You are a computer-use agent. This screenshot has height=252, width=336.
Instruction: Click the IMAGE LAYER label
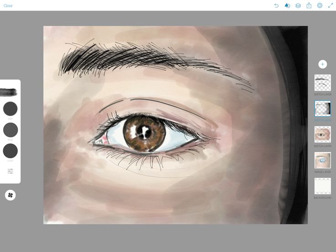pyautogui.click(x=322, y=172)
